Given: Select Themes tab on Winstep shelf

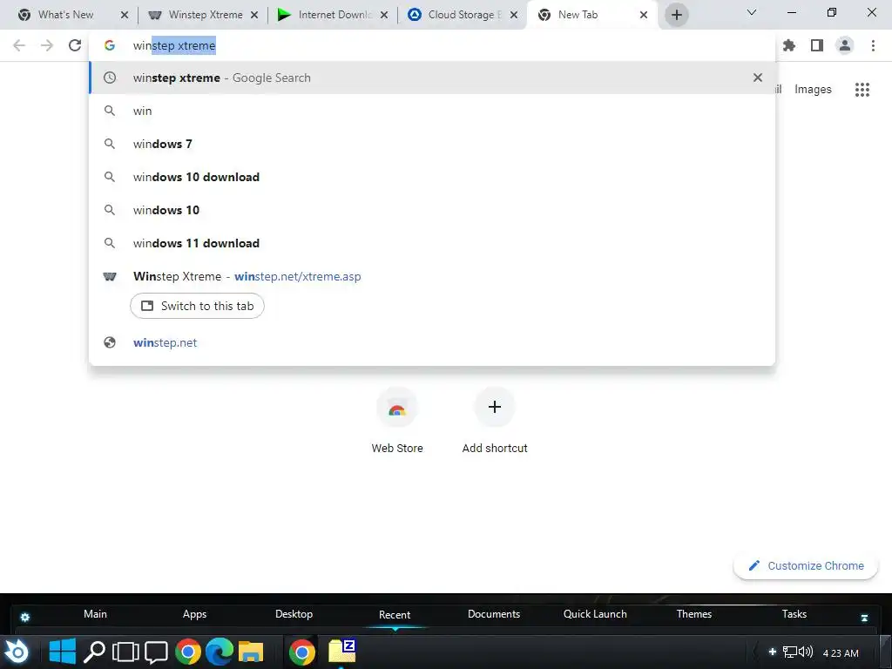Looking at the screenshot, I should coord(694,614).
